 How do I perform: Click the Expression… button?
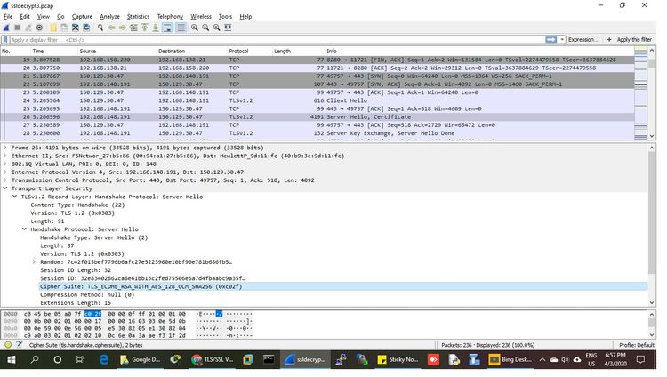pyautogui.click(x=583, y=39)
